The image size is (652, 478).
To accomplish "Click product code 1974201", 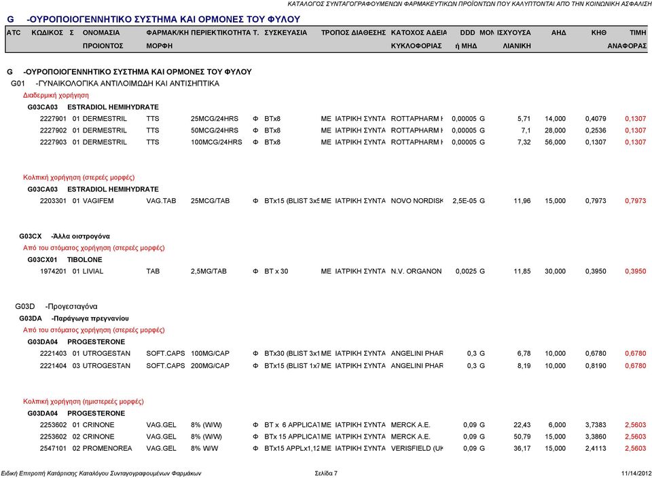I will tap(53, 272).
